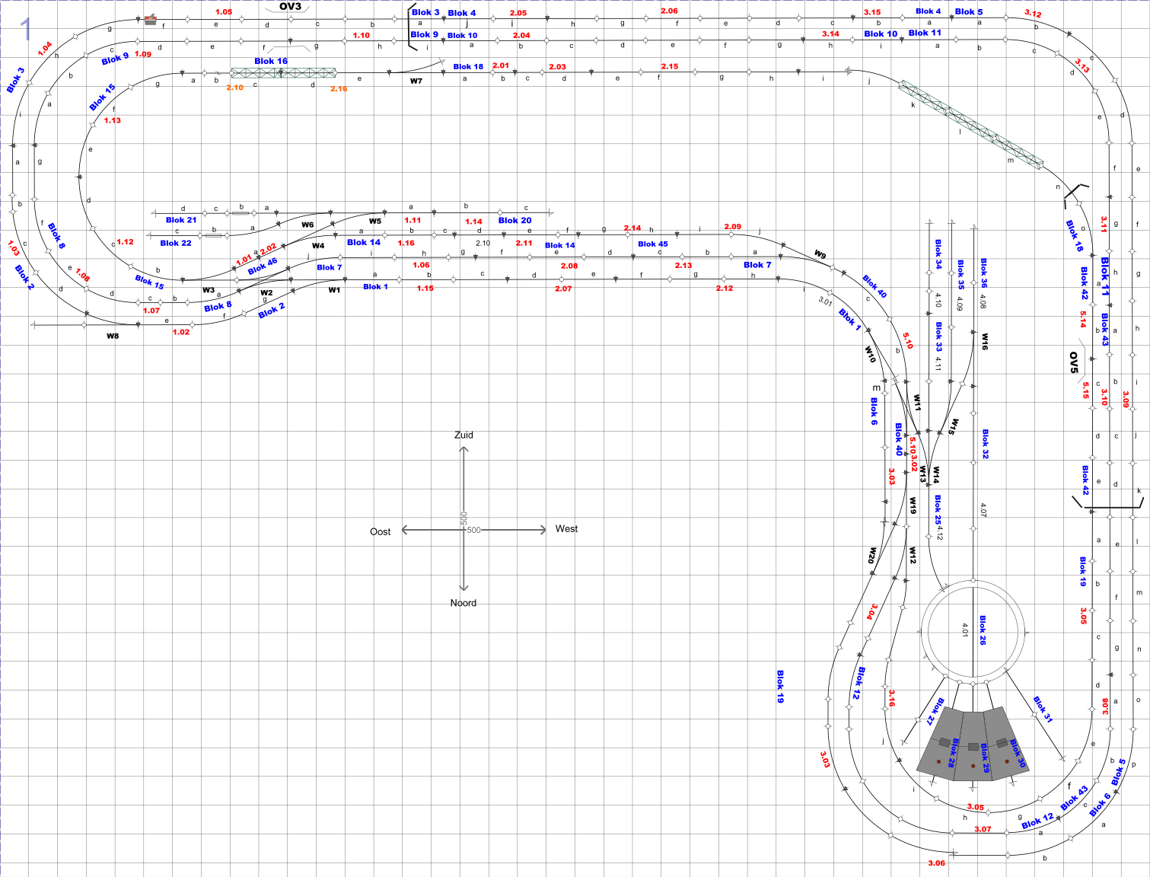Select the Blok 45 label
This screenshot has width=1150, height=877.
(652, 244)
